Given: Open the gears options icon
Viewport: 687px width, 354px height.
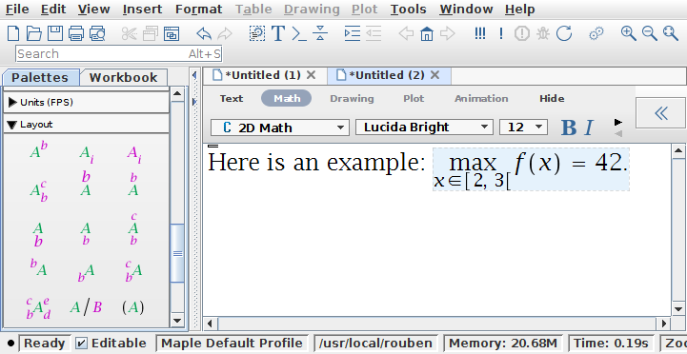Looking at the screenshot, I should click(596, 33).
